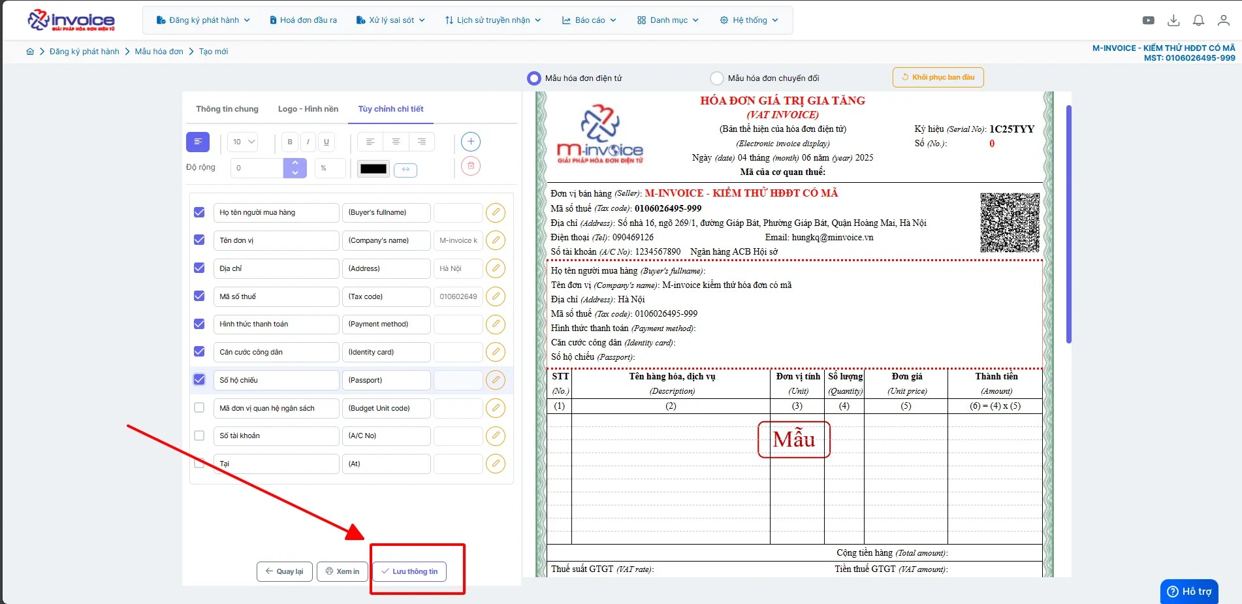Uncheck the 'Tên đơn vị' checkbox
The image size is (1242, 604).
(199, 240)
